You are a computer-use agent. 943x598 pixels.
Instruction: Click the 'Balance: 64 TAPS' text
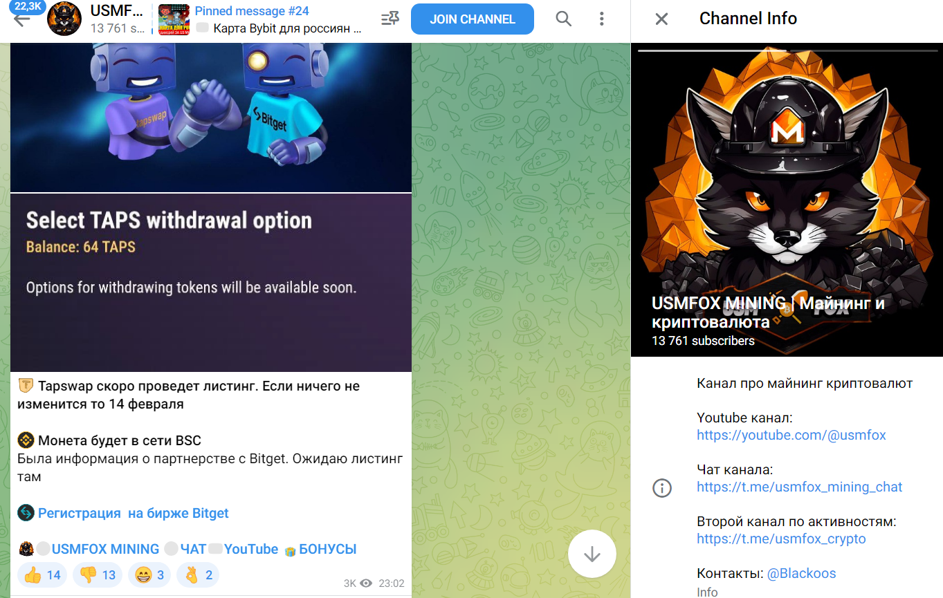pyautogui.click(x=81, y=247)
